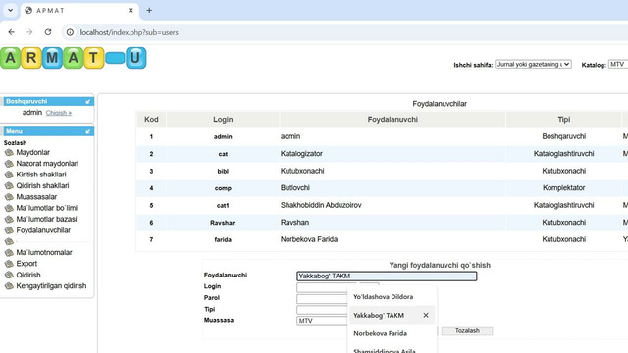This screenshot has width=628, height=353.
Task: Click the Chiqish logout link
Action: pos(59,113)
